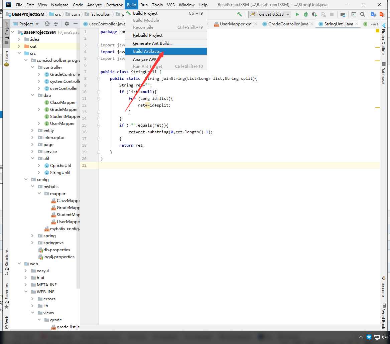Click the gray Stop square icon
The image size is (390, 344).
(x=332, y=14)
